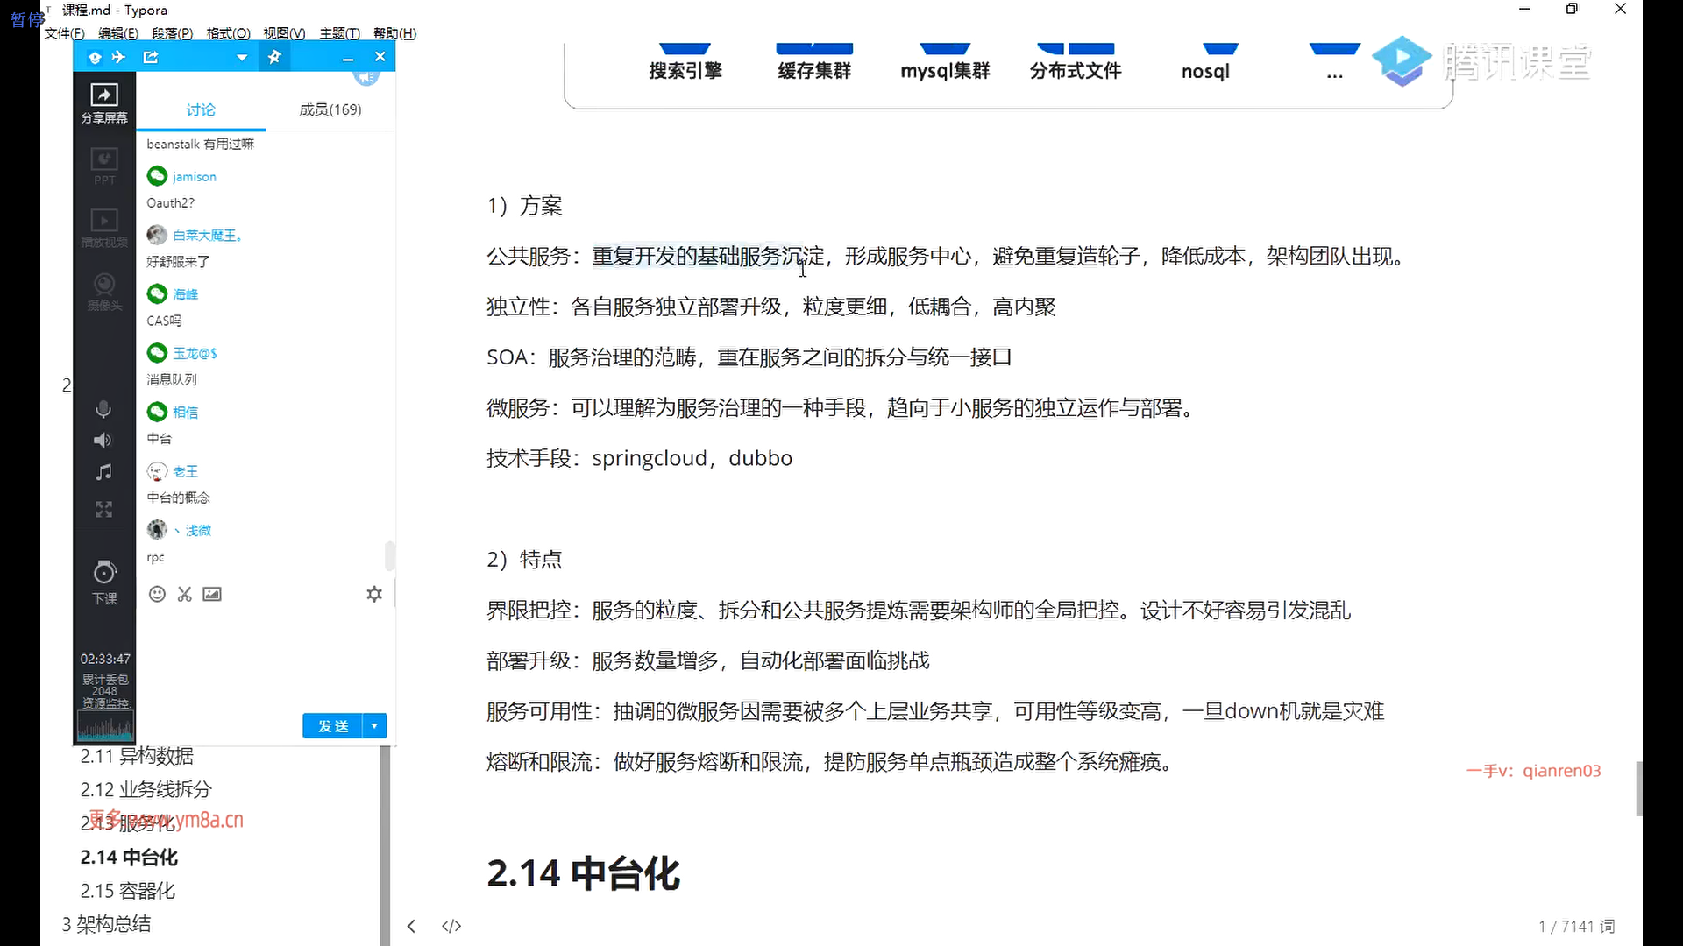The width and height of the screenshot is (1683, 946).
Task: Toggle the pin window icon
Action: pos(274,57)
